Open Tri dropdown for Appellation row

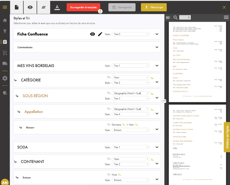click(131, 109)
